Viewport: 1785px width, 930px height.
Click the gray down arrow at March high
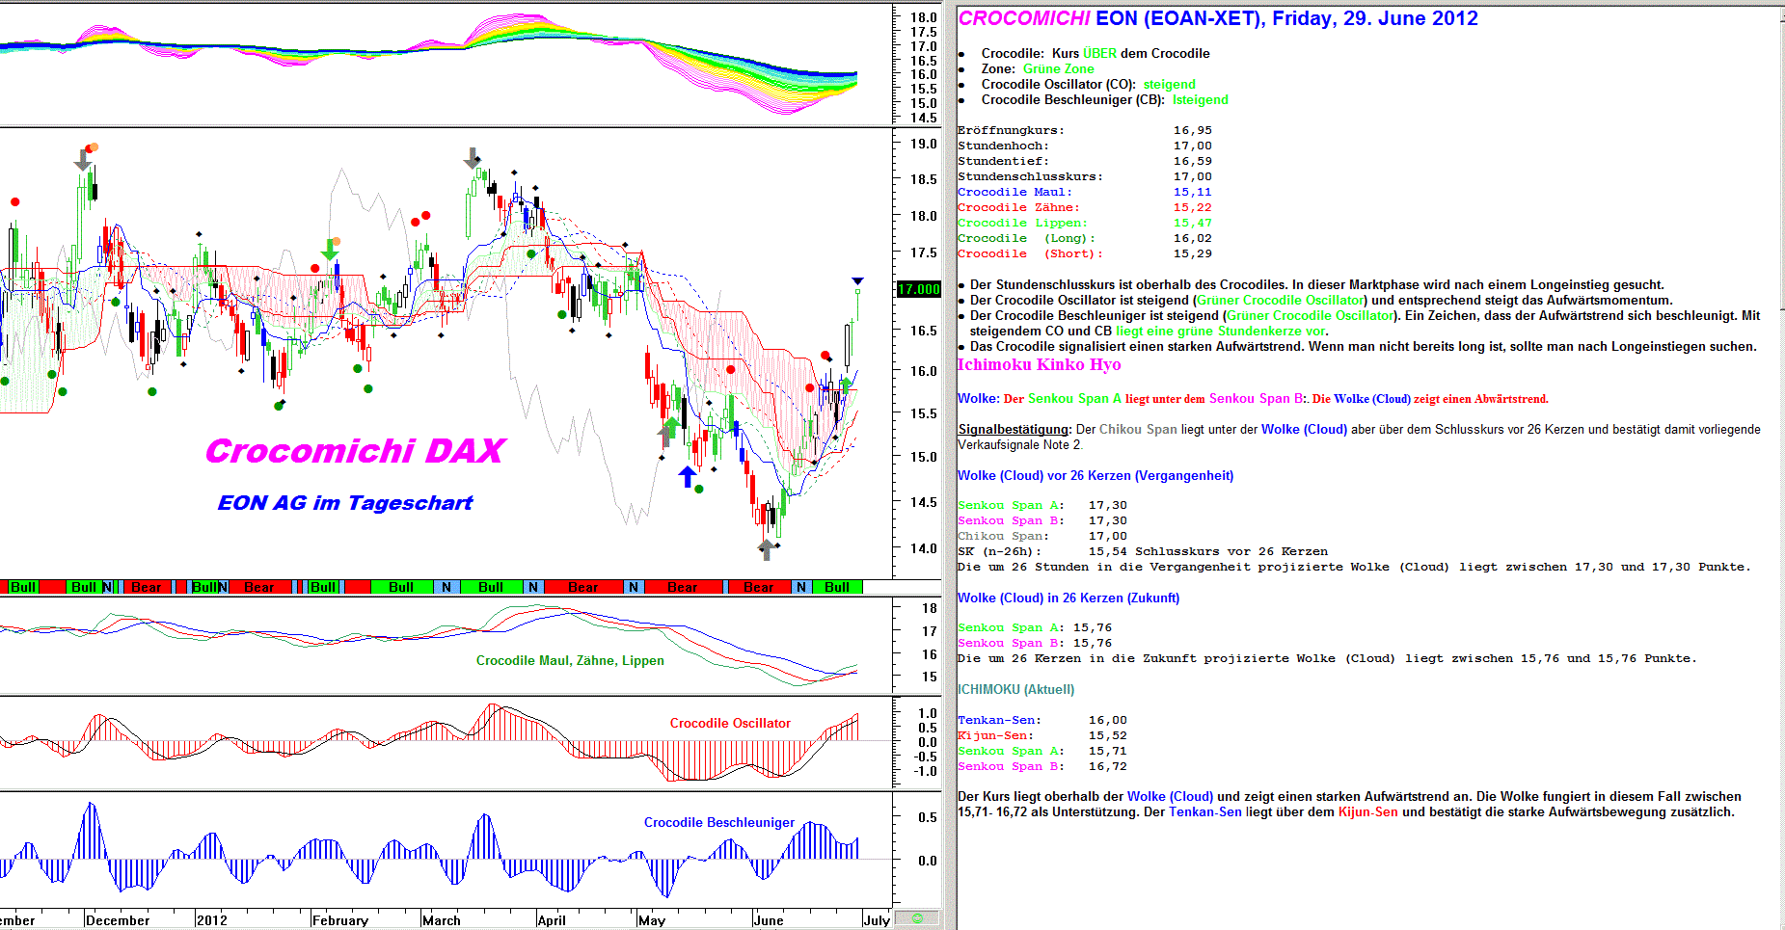tap(473, 158)
